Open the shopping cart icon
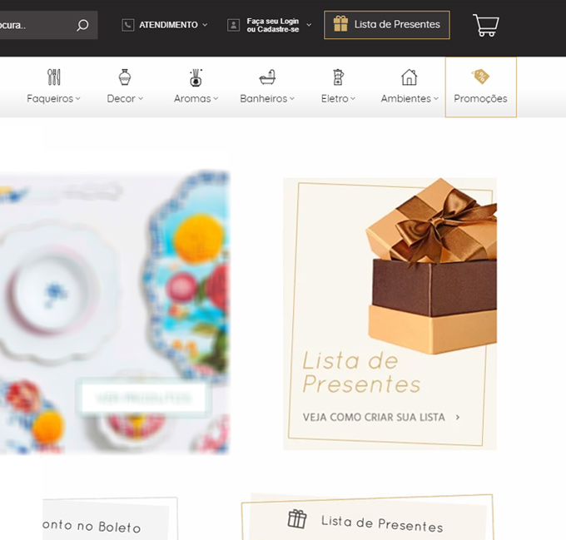 [486, 25]
